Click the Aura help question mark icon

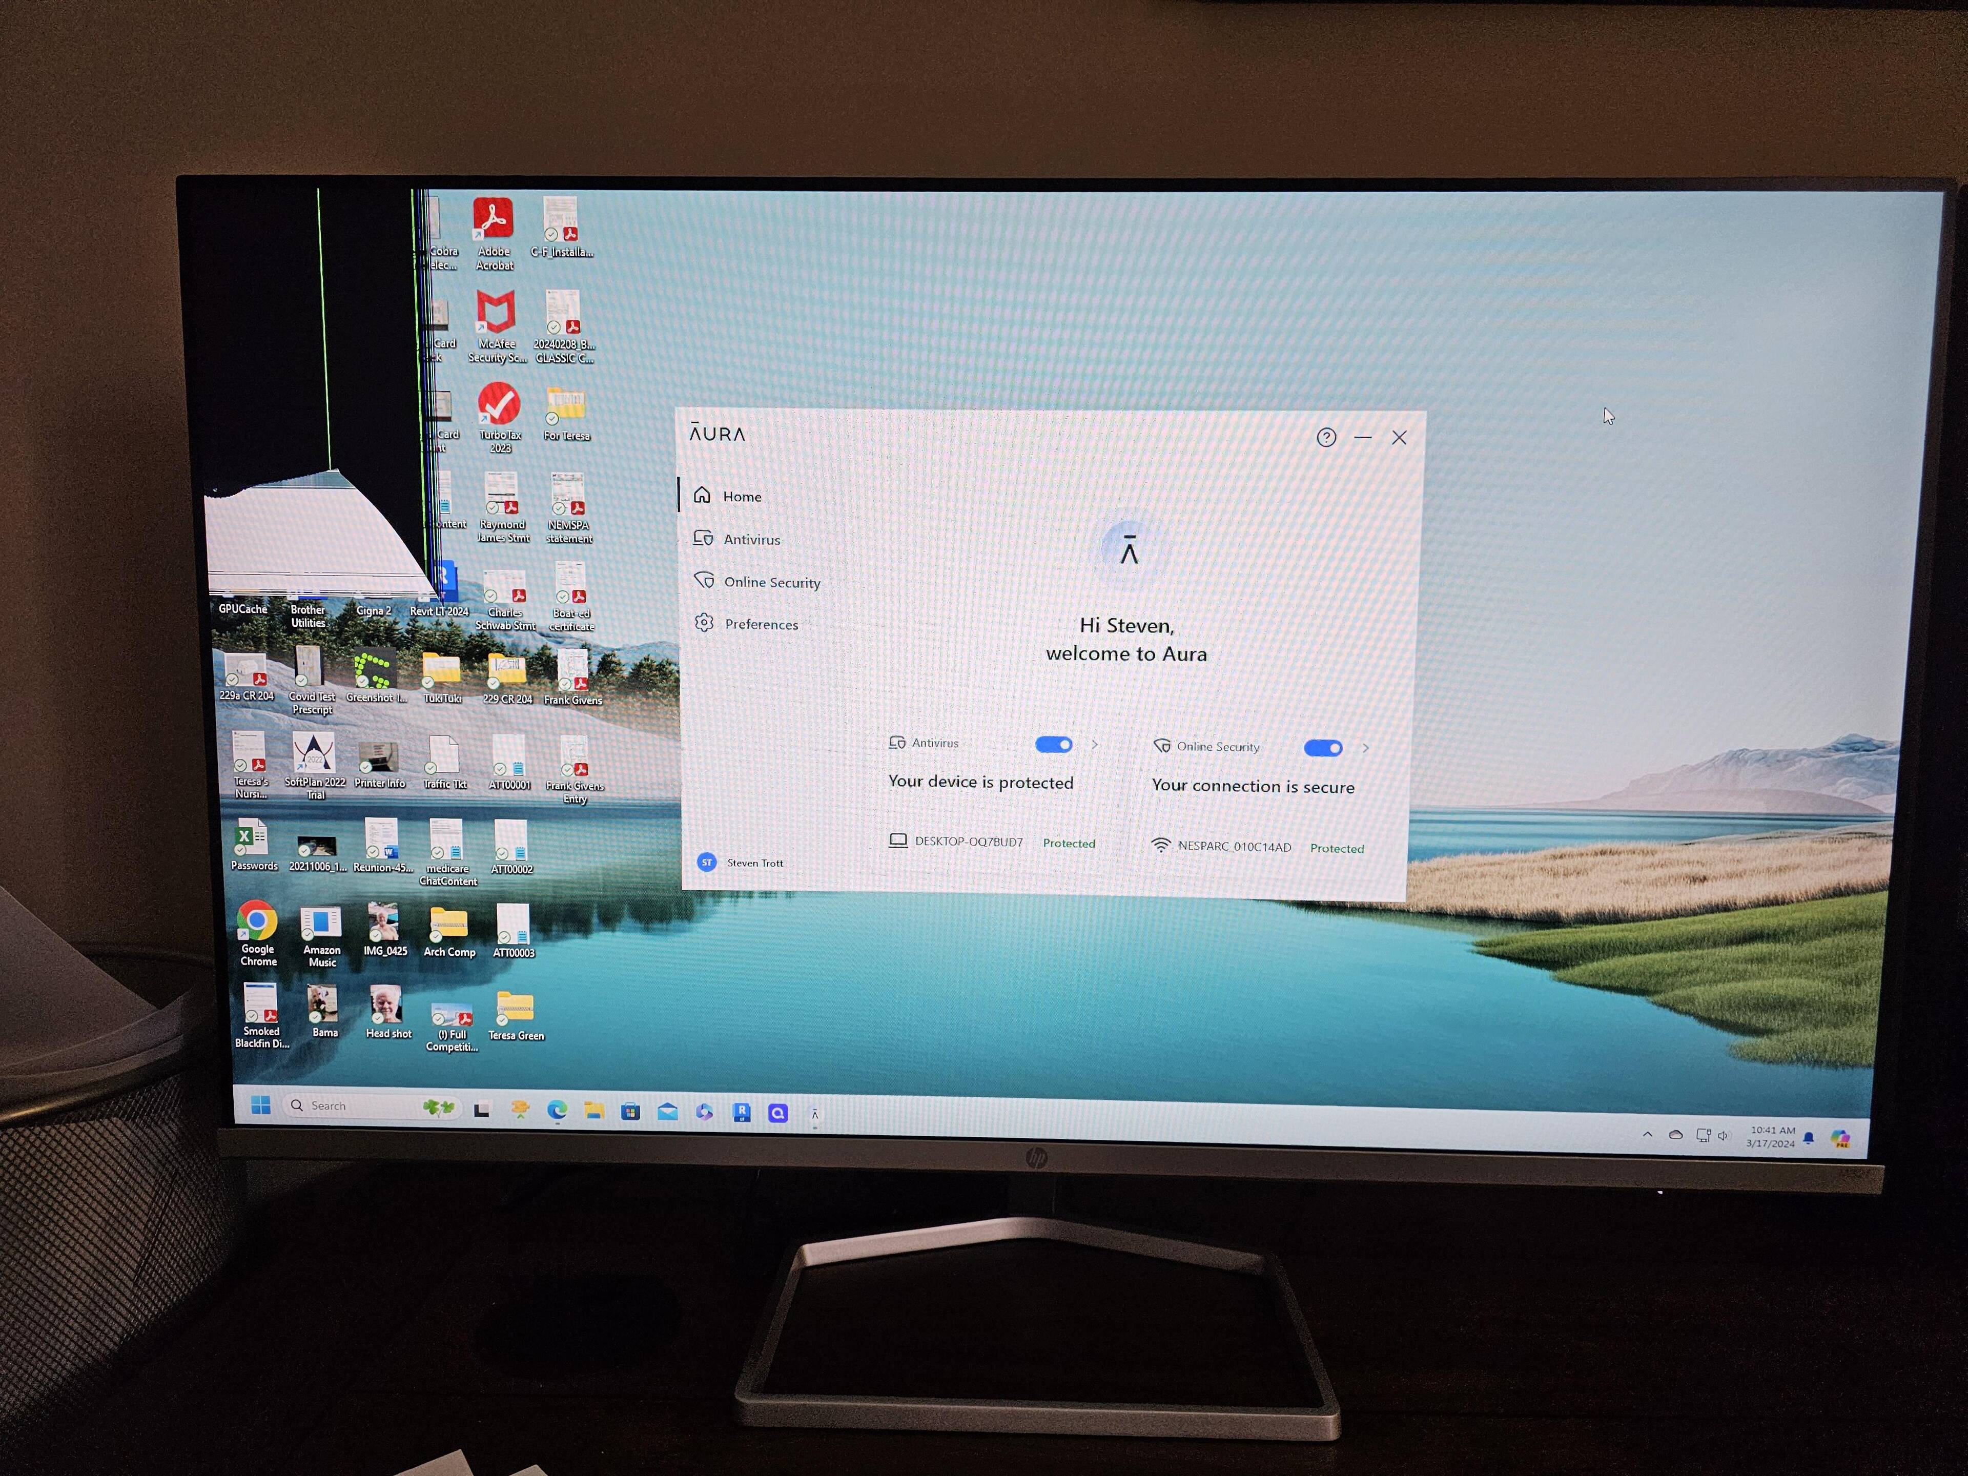1326,437
